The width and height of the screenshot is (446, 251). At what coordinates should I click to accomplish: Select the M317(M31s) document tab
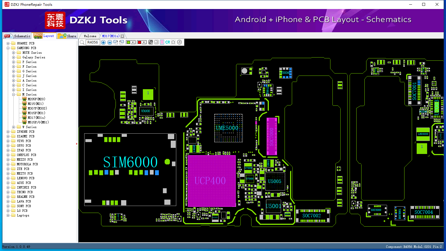111,36
